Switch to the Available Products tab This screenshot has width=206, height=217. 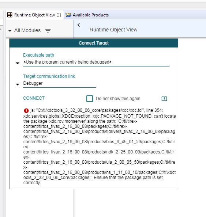click(87, 15)
